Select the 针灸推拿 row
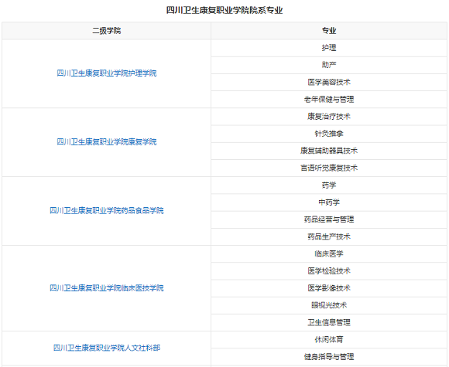449x367 pixels. [329, 134]
